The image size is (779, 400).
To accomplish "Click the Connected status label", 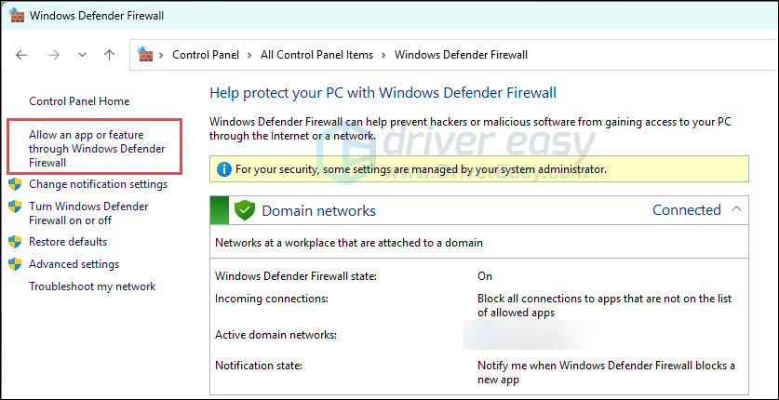I will pyautogui.click(x=686, y=210).
